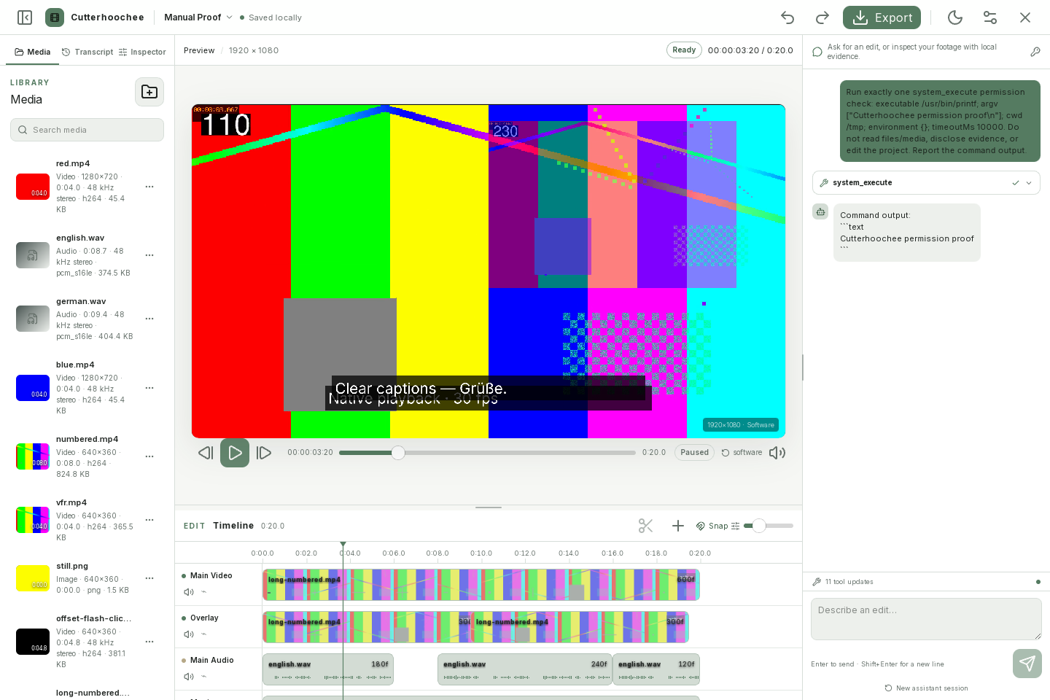The image size is (1050, 700).
Task: Open options menu for vfr.mp4
Action: [x=149, y=520]
